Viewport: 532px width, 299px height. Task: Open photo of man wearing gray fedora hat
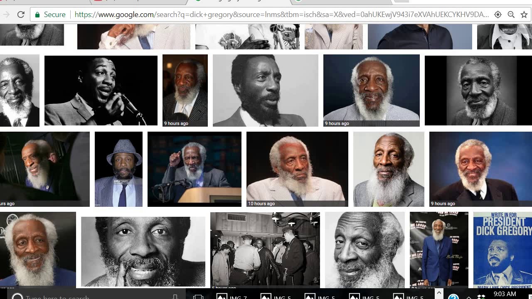pos(118,169)
